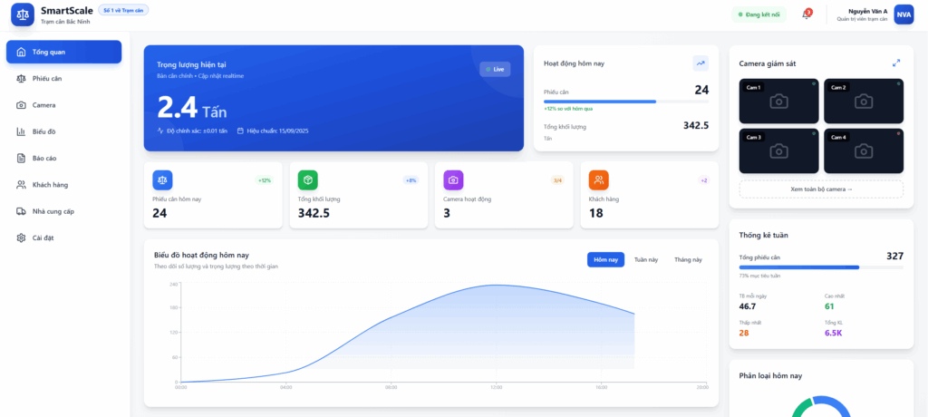Select the Hôm nay chart range
928x417 pixels.
[605, 259]
